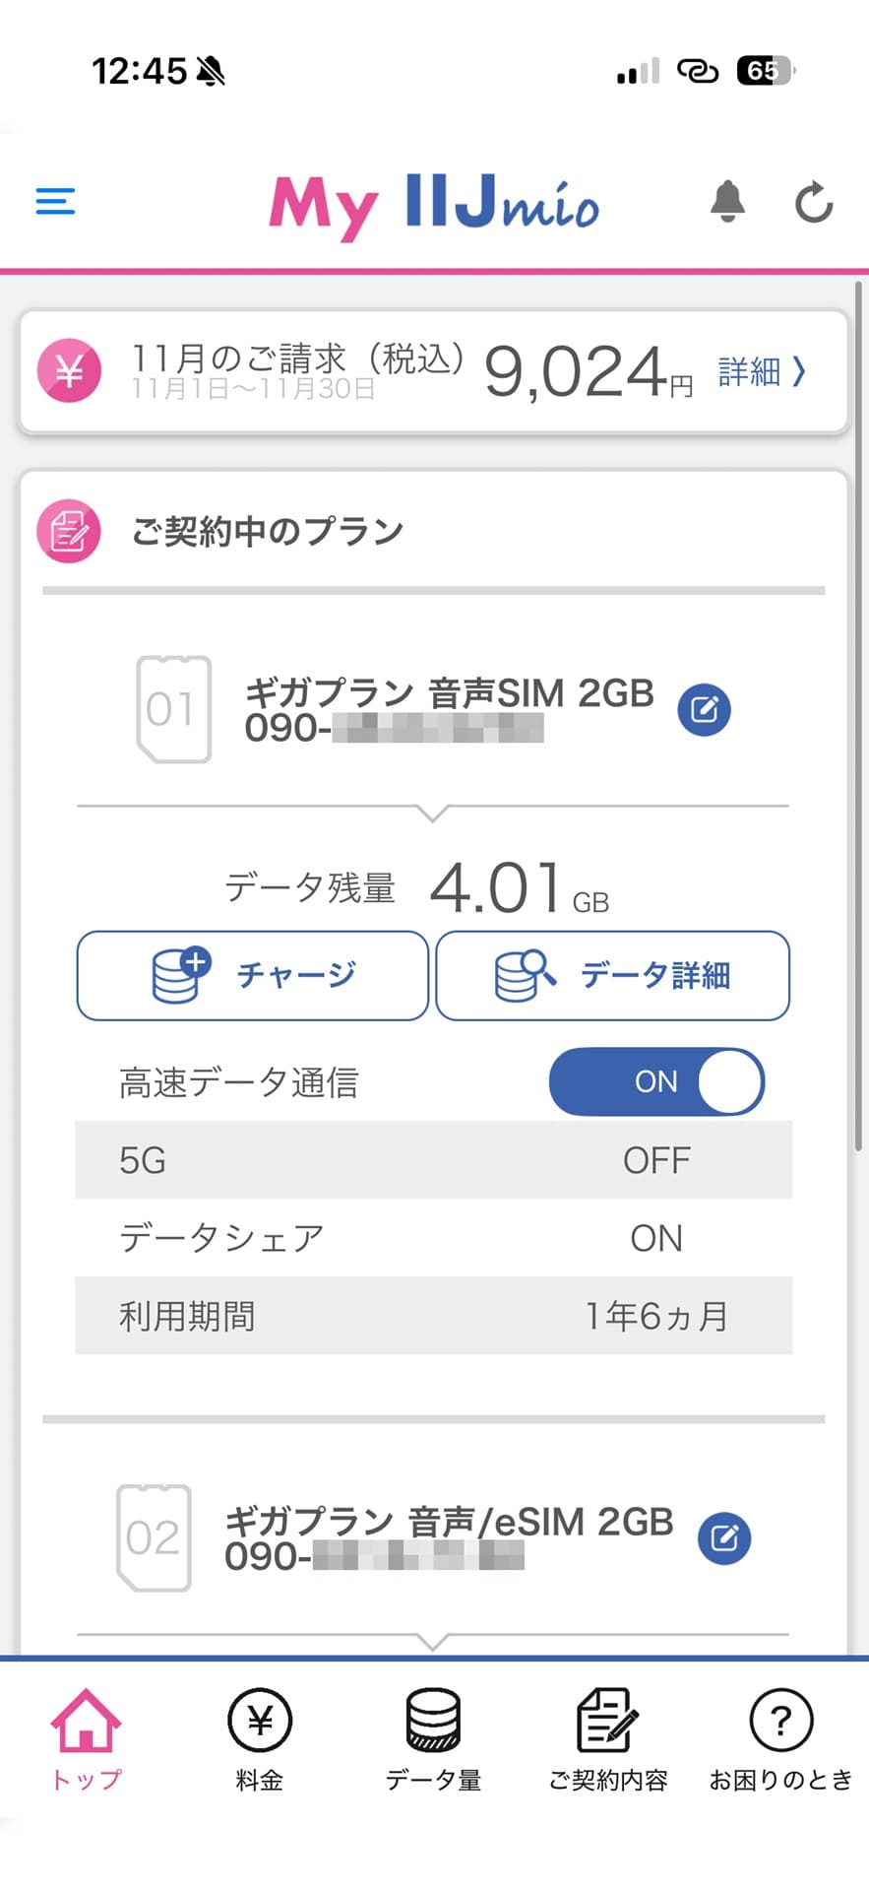
Task: Tap the notification bell icon
Action: 727,202
